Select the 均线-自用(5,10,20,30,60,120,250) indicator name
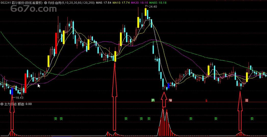 (x=71, y=3)
